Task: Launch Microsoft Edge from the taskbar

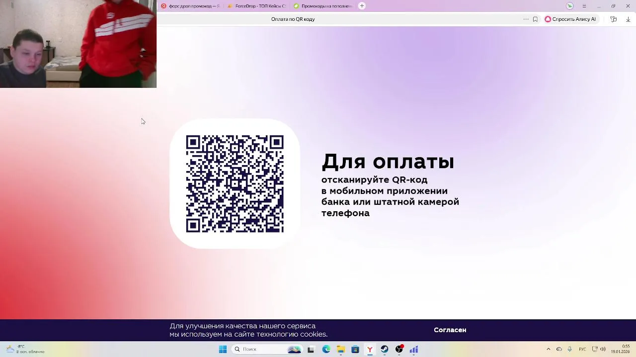Action: click(326, 350)
